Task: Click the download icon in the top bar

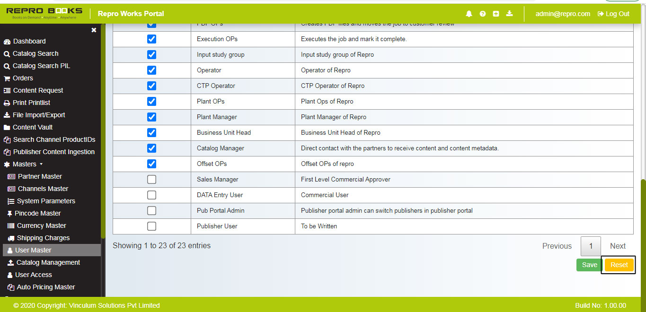Action: click(x=509, y=14)
